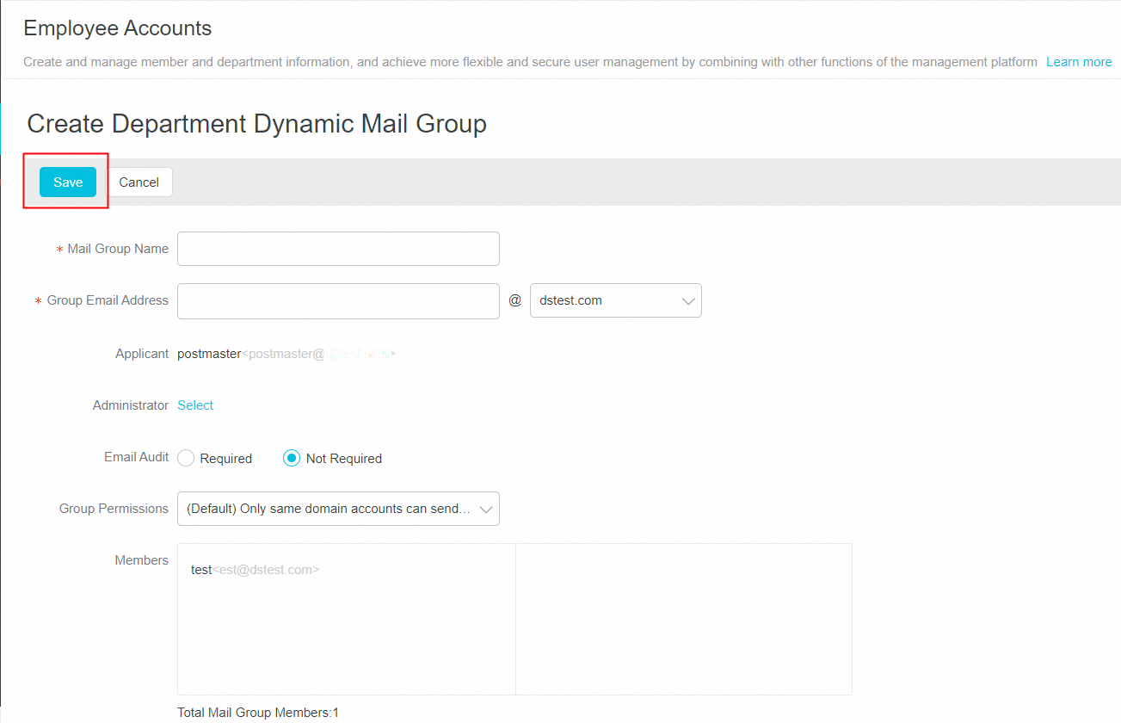Open the Learn more link
The height and width of the screenshot is (723, 1121).
click(1079, 62)
